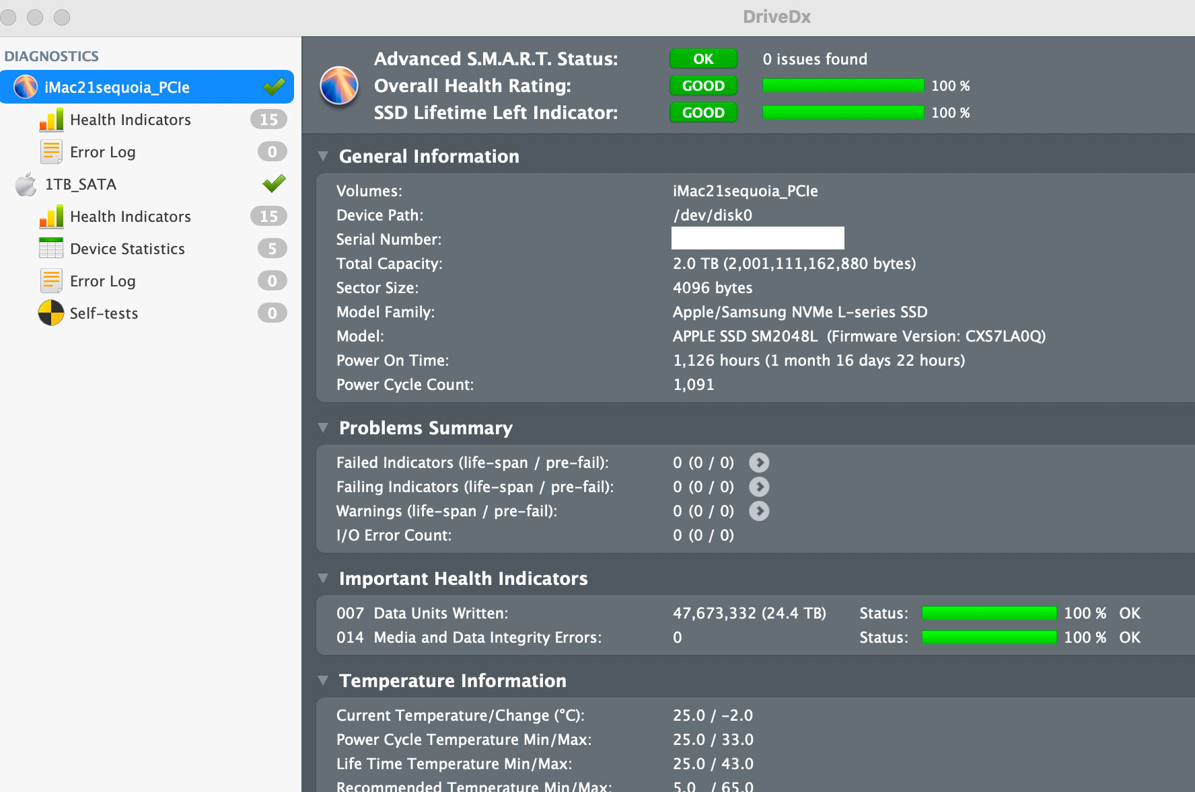The width and height of the screenshot is (1195, 792).
Task: Click the 47,673,332 (24.4 TB) value
Action: (750, 613)
